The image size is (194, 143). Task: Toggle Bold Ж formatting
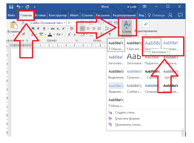coord(33,28)
